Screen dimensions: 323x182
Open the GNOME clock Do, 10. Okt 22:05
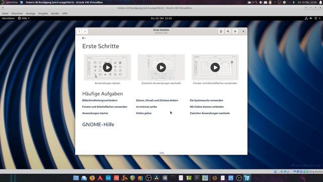point(161,18)
